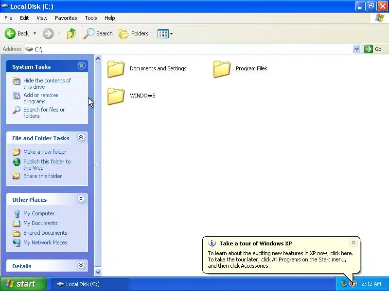Screen dimensions: 389x291
Task: Click Search for files or folders link
Action: (x=44, y=113)
